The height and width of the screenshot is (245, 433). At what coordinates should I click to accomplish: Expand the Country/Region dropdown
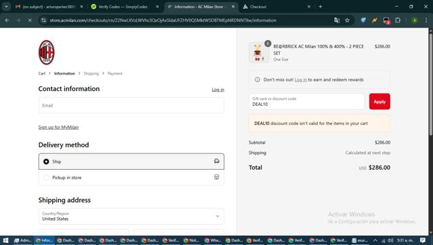[131, 216]
